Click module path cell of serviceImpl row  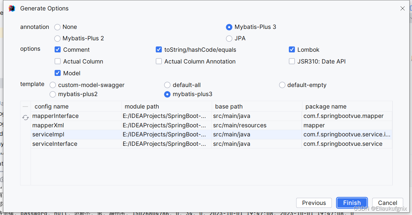coord(166,134)
